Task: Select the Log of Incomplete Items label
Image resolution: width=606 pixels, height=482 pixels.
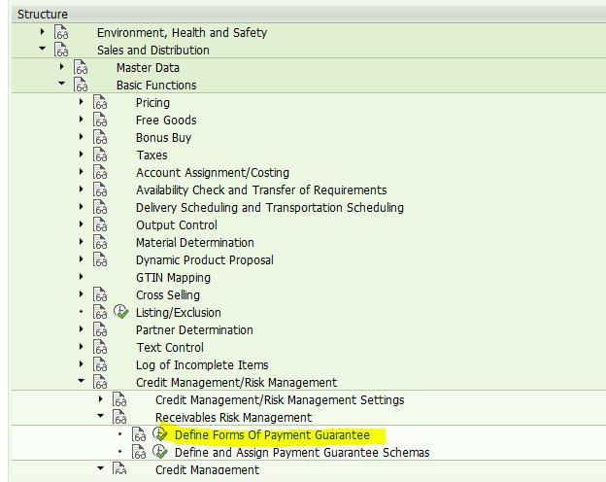Action: (x=202, y=364)
